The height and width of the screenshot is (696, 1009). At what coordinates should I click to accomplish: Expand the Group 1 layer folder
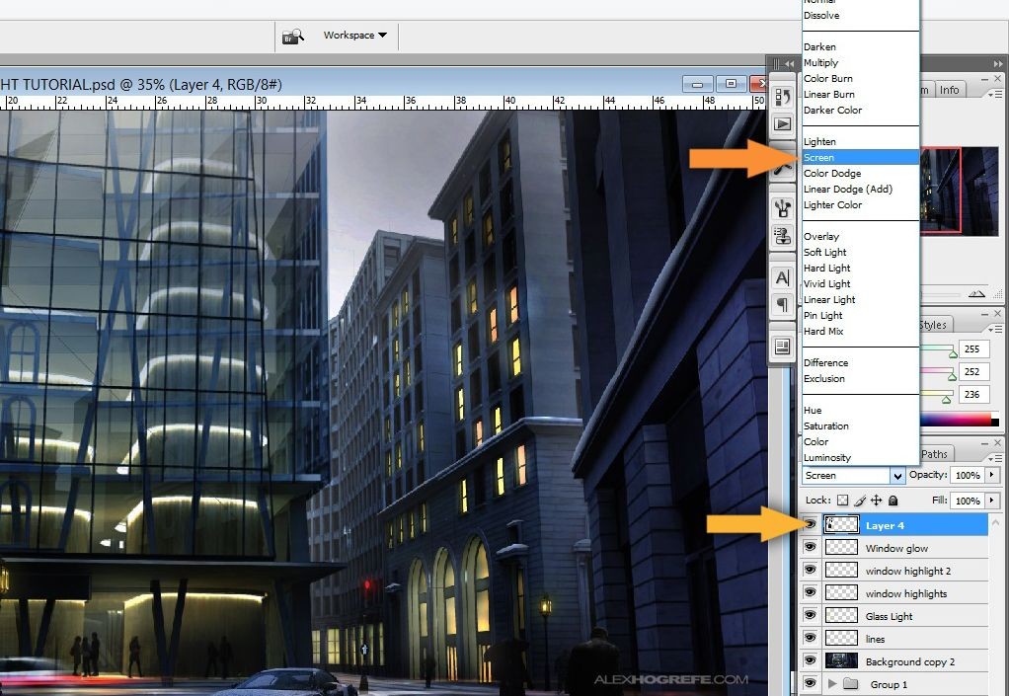point(831,684)
